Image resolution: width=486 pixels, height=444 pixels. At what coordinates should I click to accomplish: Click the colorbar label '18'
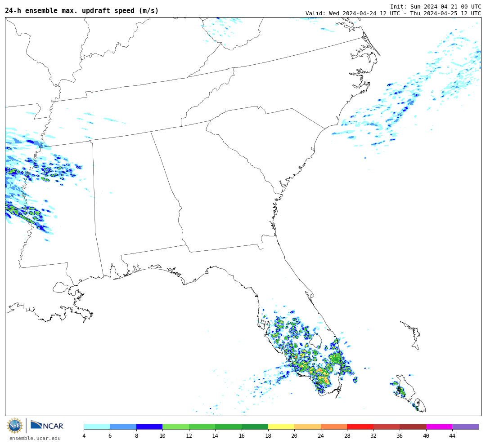pos(268,435)
